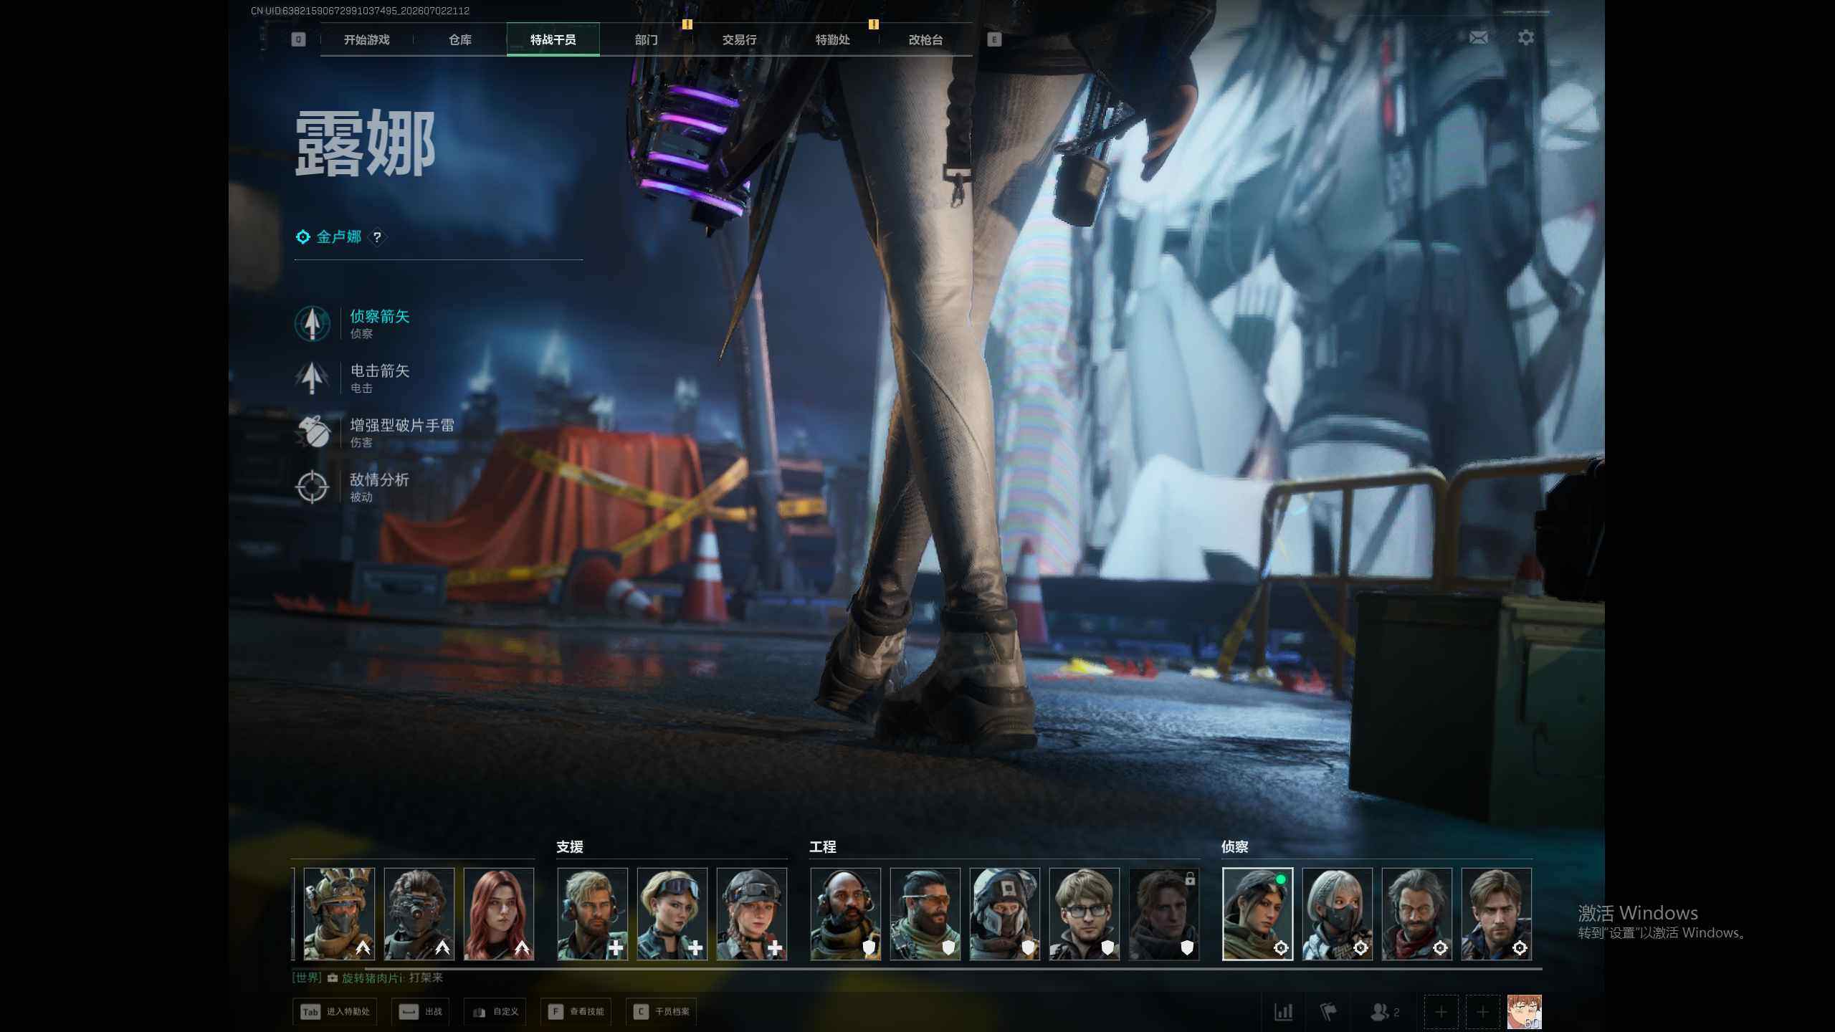Switch to the 交易行 tab
The height and width of the screenshot is (1032, 1835).
(739, 39)
